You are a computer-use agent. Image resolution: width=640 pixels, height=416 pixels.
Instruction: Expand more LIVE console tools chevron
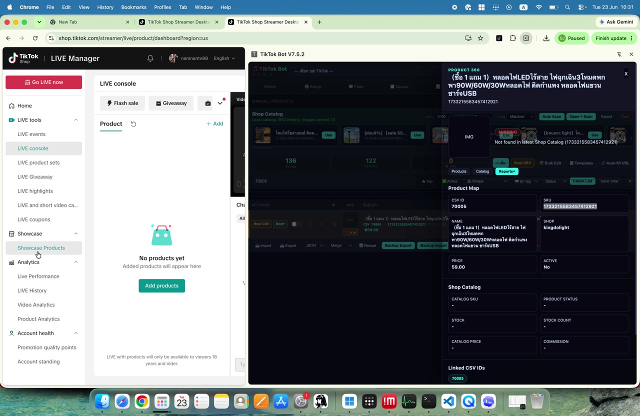coord(220,103)
